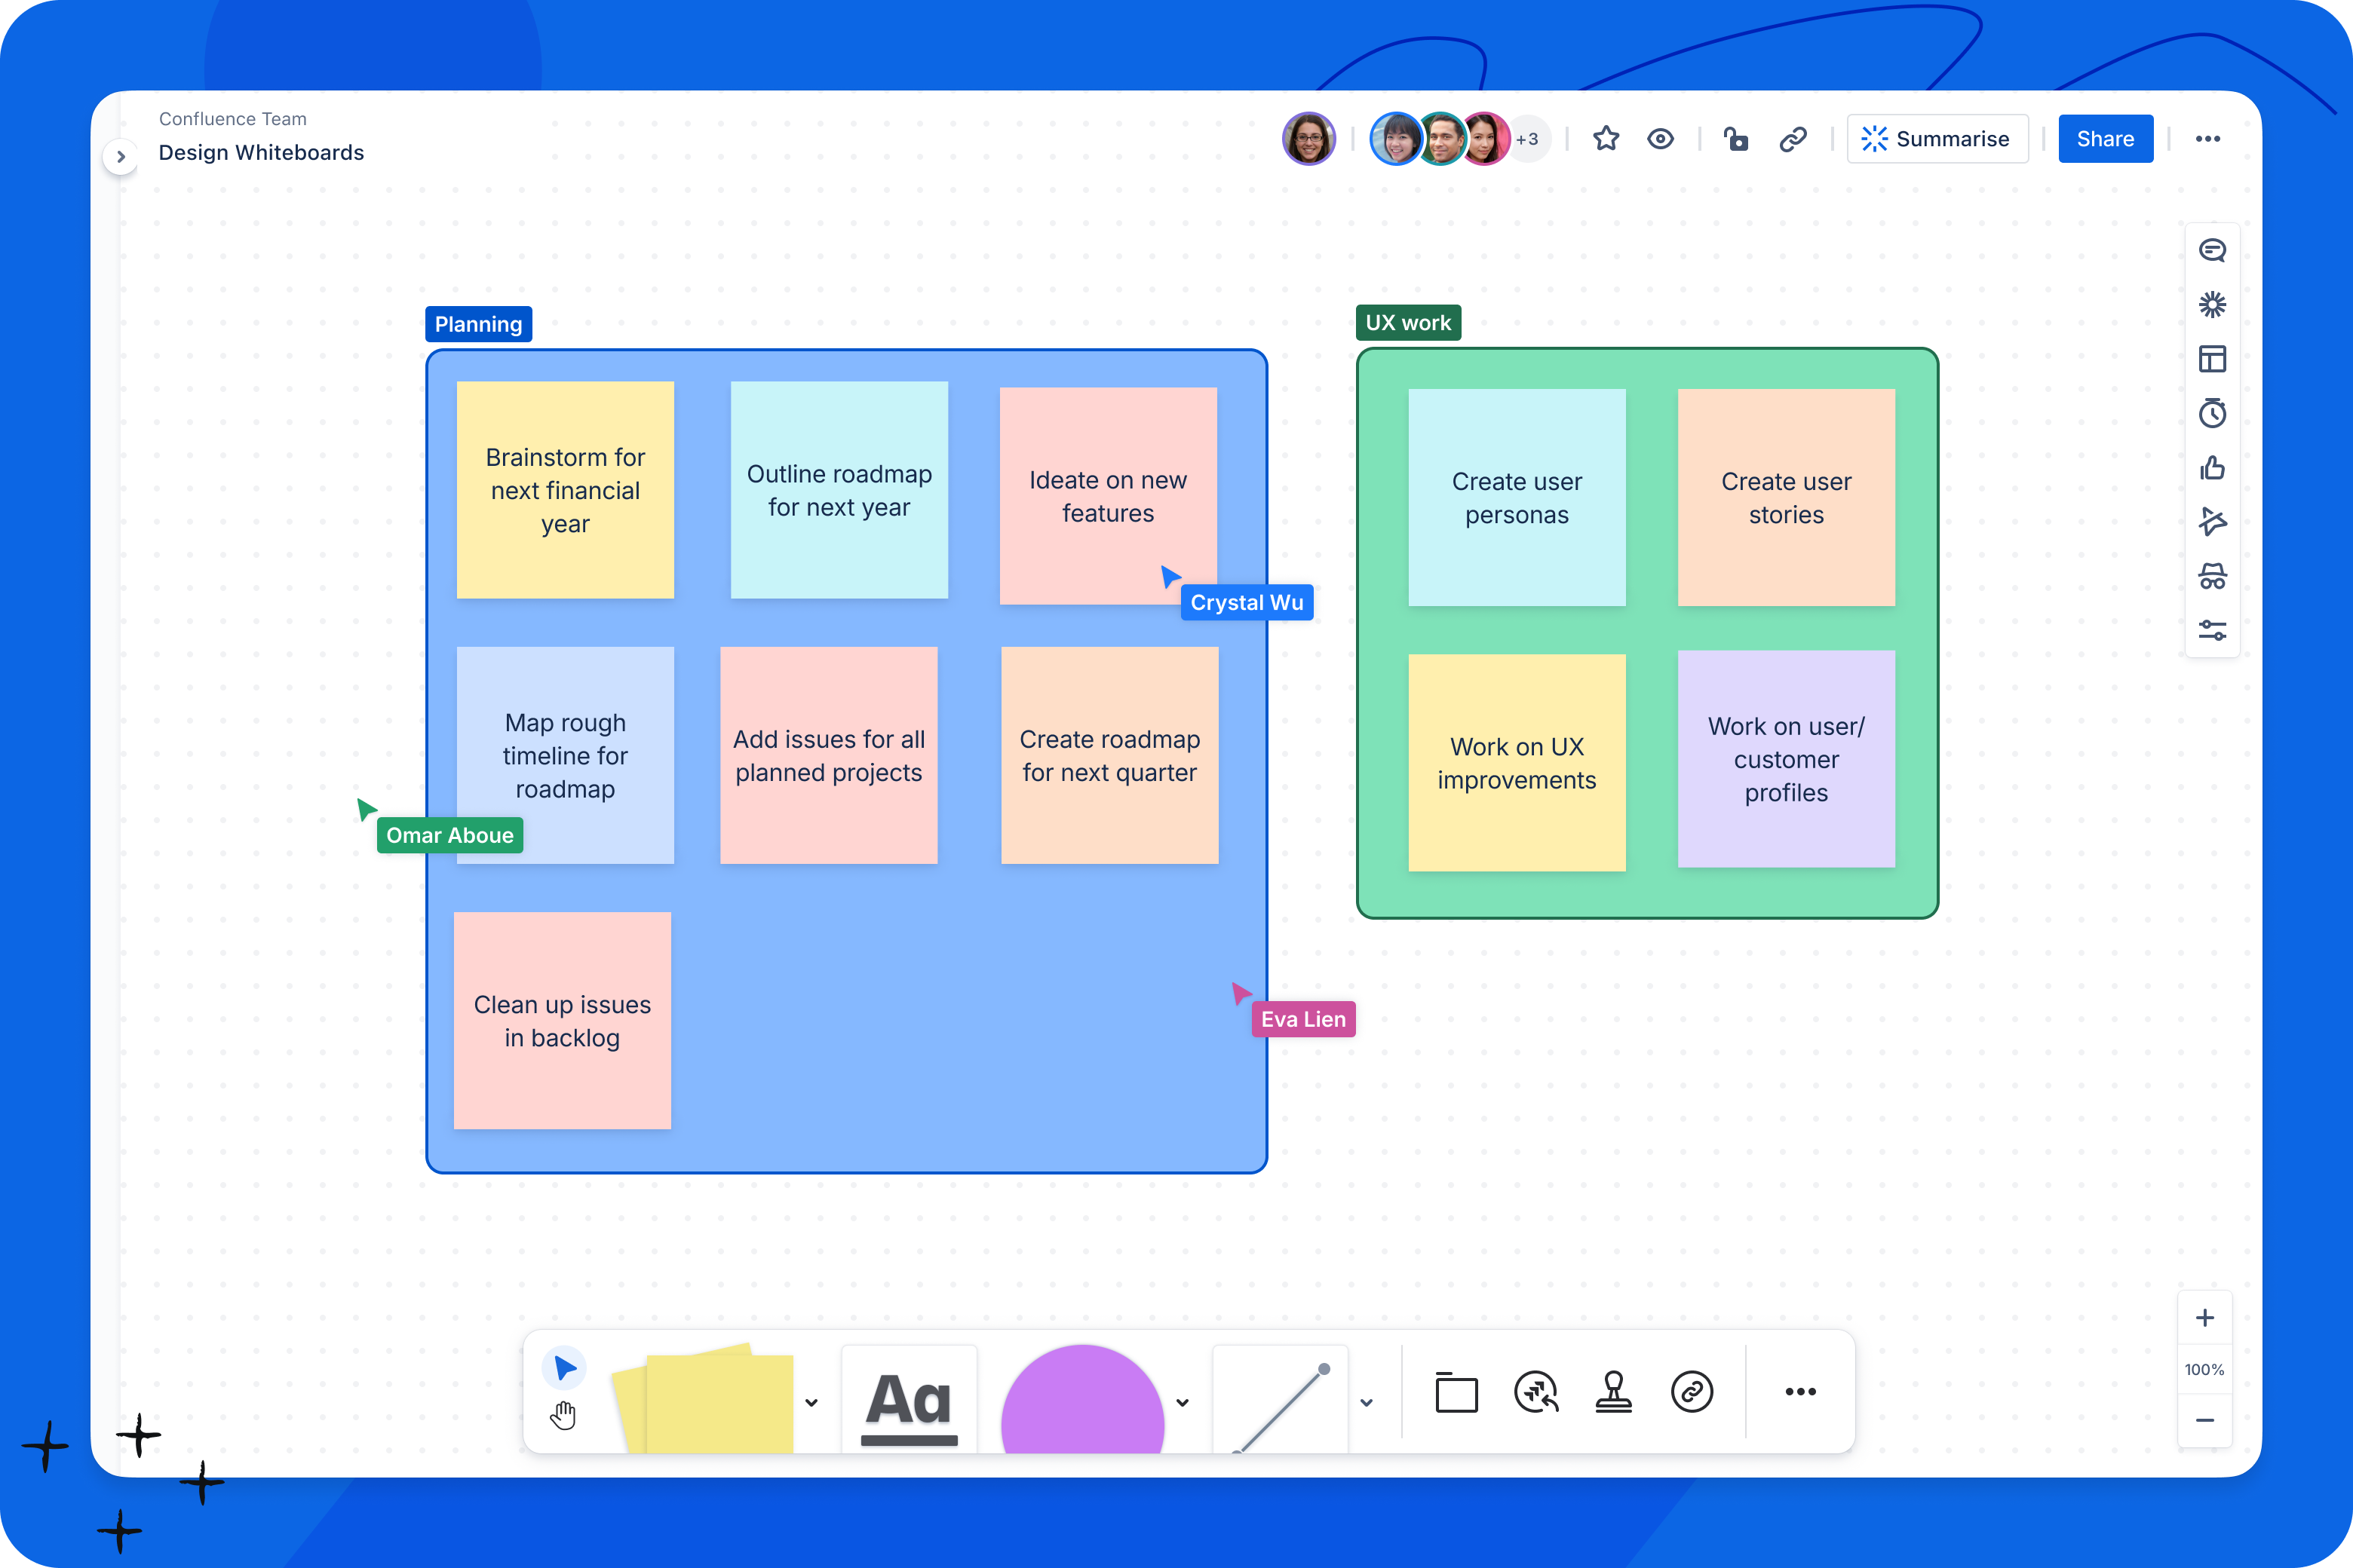The image size is (2353, 1568).
Task: Open the templates layout icon
Action: 2212,359
